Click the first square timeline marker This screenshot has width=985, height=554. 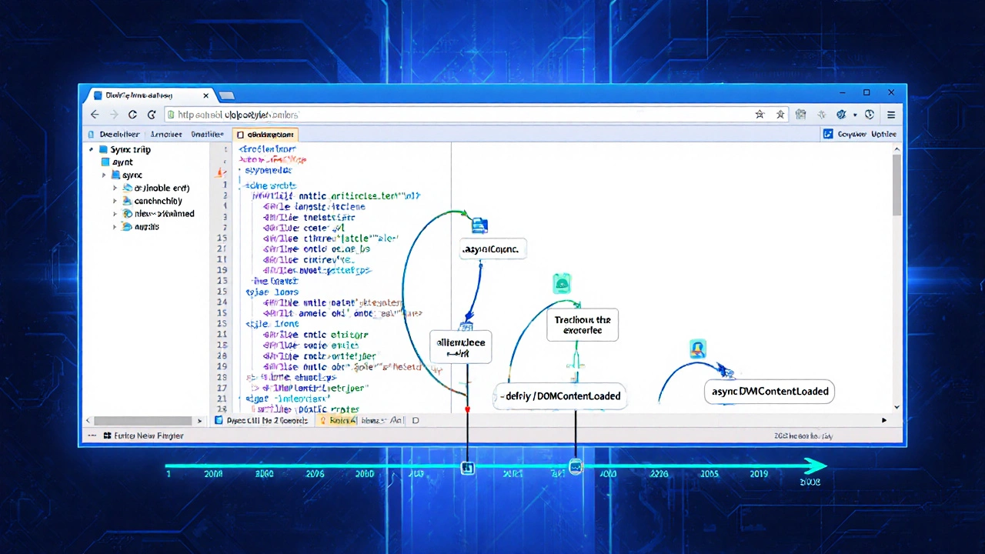click(467, 468)
